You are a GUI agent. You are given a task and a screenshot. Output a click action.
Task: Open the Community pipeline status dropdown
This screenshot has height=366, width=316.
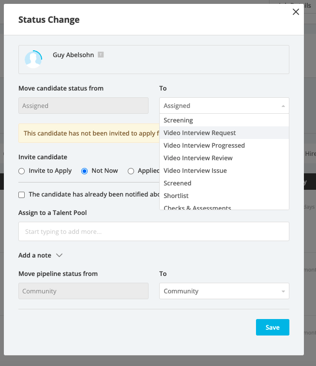click(224, 291)
